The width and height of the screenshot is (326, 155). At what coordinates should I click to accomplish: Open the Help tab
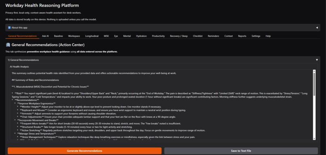tap(268, 36)
